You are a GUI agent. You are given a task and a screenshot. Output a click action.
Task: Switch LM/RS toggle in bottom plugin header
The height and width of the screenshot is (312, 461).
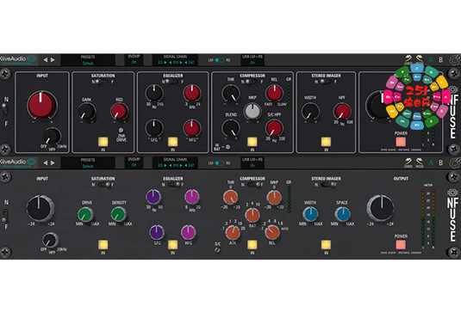(220, 163)
